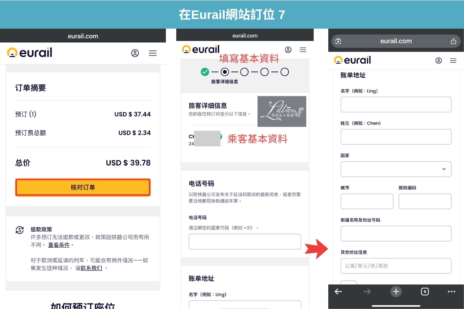Focus the 姓氏 input field
Viewport: 464px width, 309px height.
point(396,137)
